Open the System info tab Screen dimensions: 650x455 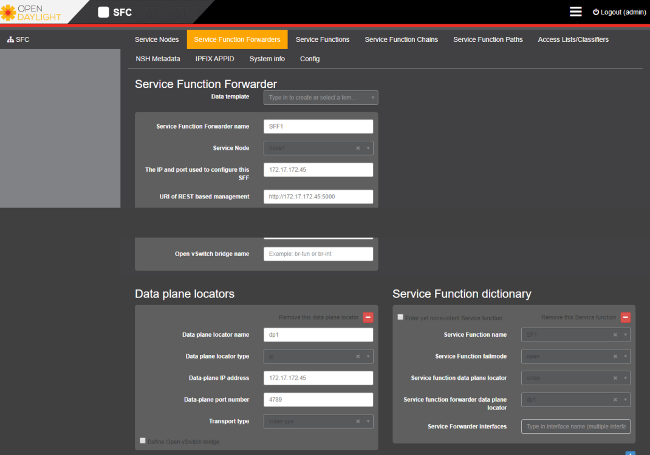pos(267,59)
